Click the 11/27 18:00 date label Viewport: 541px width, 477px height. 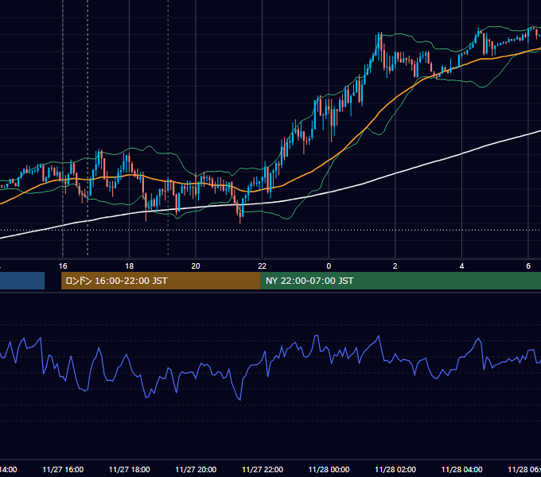pos(130,469)
